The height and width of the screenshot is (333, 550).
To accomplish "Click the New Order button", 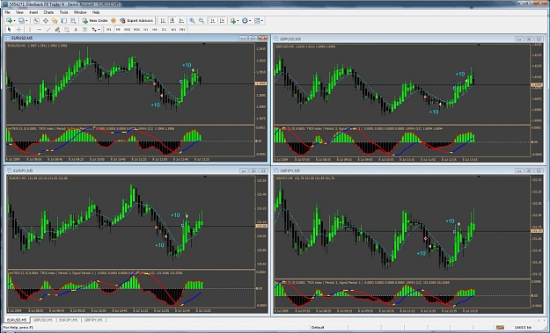I will (x=95, y=21).
